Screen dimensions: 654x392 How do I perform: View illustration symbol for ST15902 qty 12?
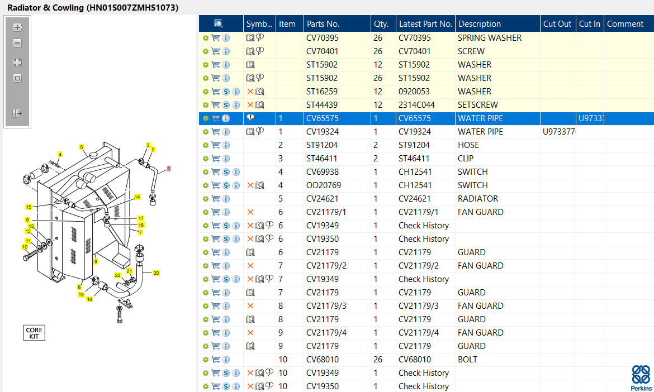tap(250, 65)
